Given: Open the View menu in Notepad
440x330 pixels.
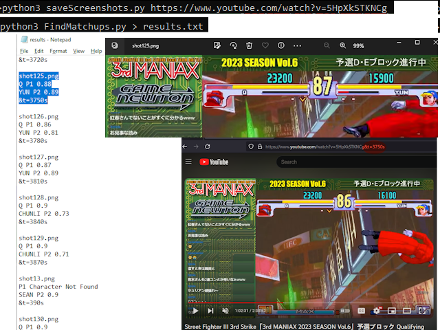Looking at the screenshot, I should point(78,51).
